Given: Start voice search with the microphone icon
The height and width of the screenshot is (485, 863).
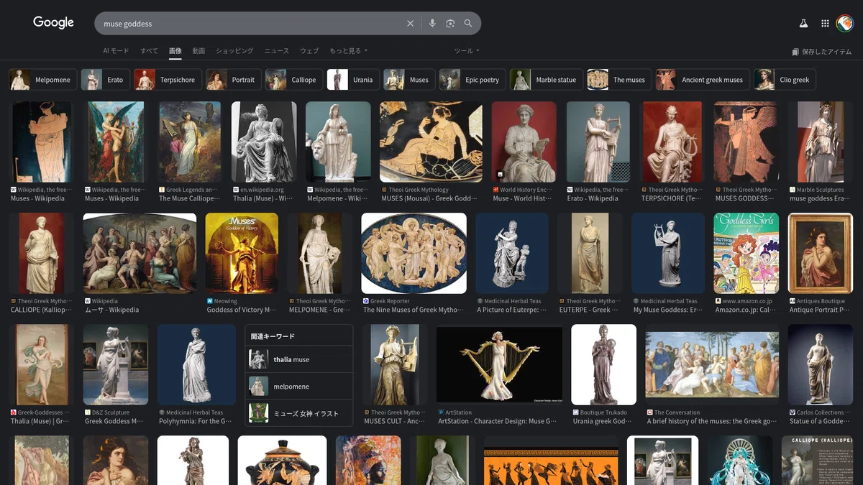Looking at the screenshot, I should pos(432,24).
